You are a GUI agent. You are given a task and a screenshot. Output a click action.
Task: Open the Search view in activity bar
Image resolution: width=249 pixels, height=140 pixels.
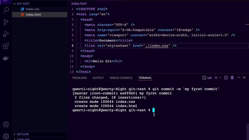click(6, 10)
